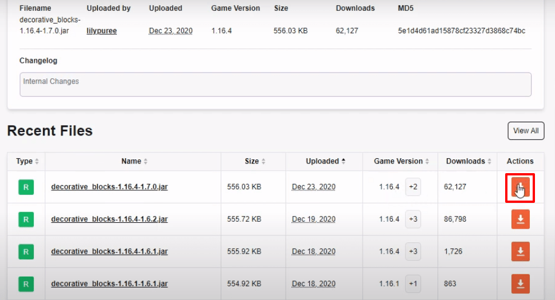
Task: Click the green R badge for 1.16.4-1.6.2
Action: [x=26, y=219]
